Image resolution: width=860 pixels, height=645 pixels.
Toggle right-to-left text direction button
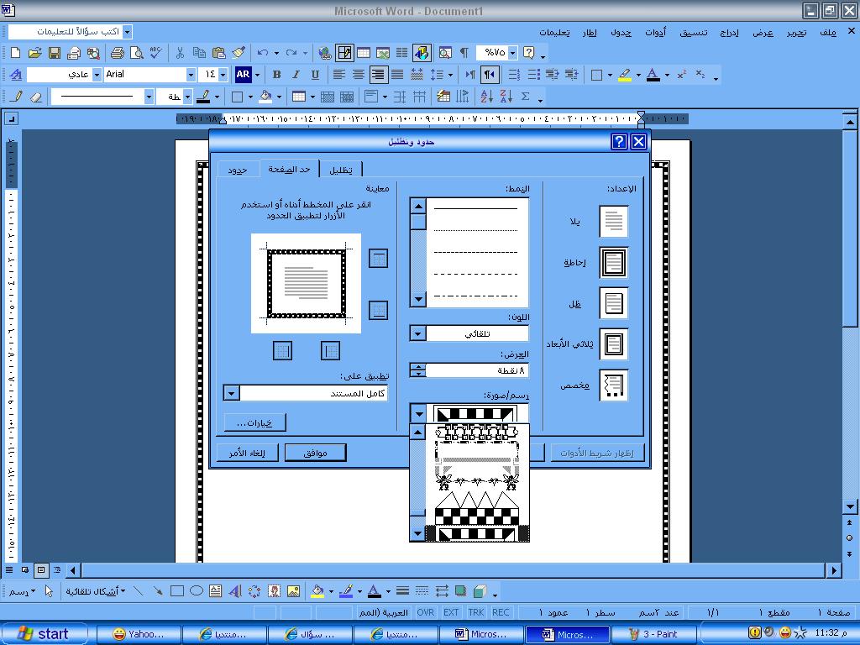(x=490, y=75)
